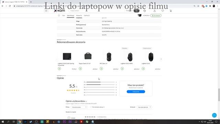
Task: Open the browser extensions puzzle icon
Action: click(x=210, y=6)
